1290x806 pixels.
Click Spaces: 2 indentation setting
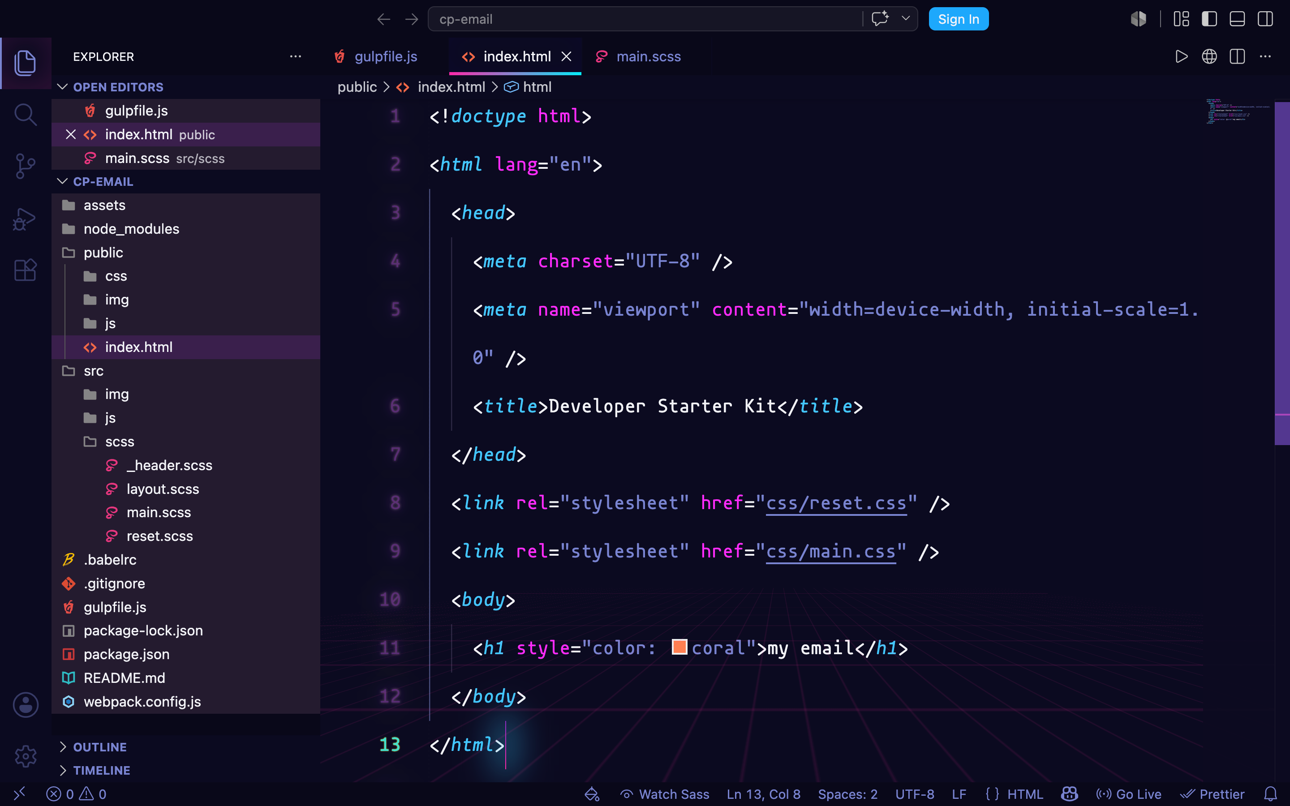[847, 794]
